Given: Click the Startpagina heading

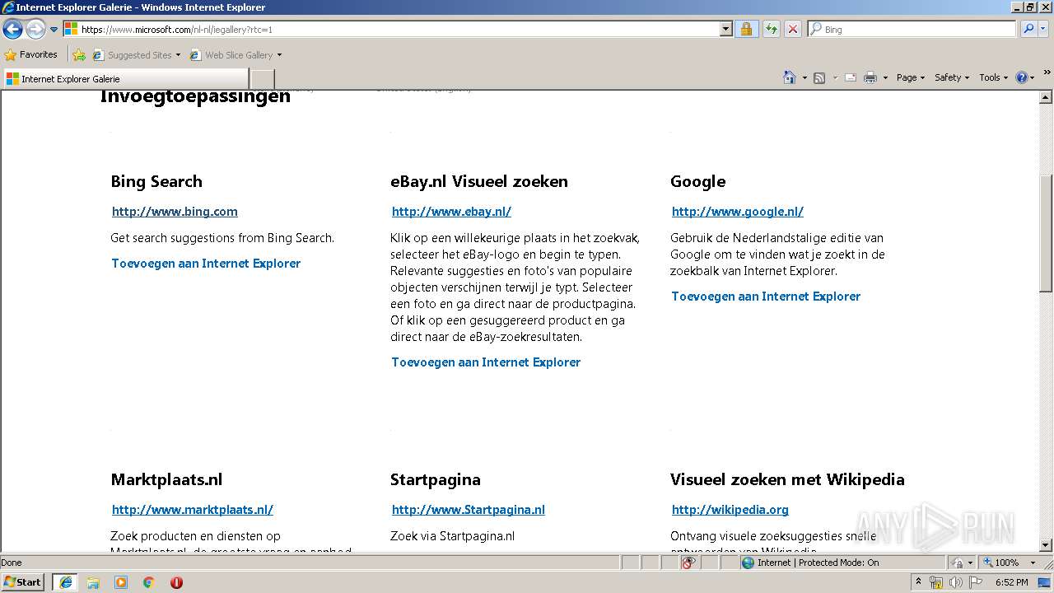Looking at the screenshot, I should coord(436,479).
